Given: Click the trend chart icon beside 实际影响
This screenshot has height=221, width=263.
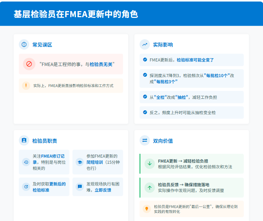Looking at the screenshot, I should click(145, 45).
